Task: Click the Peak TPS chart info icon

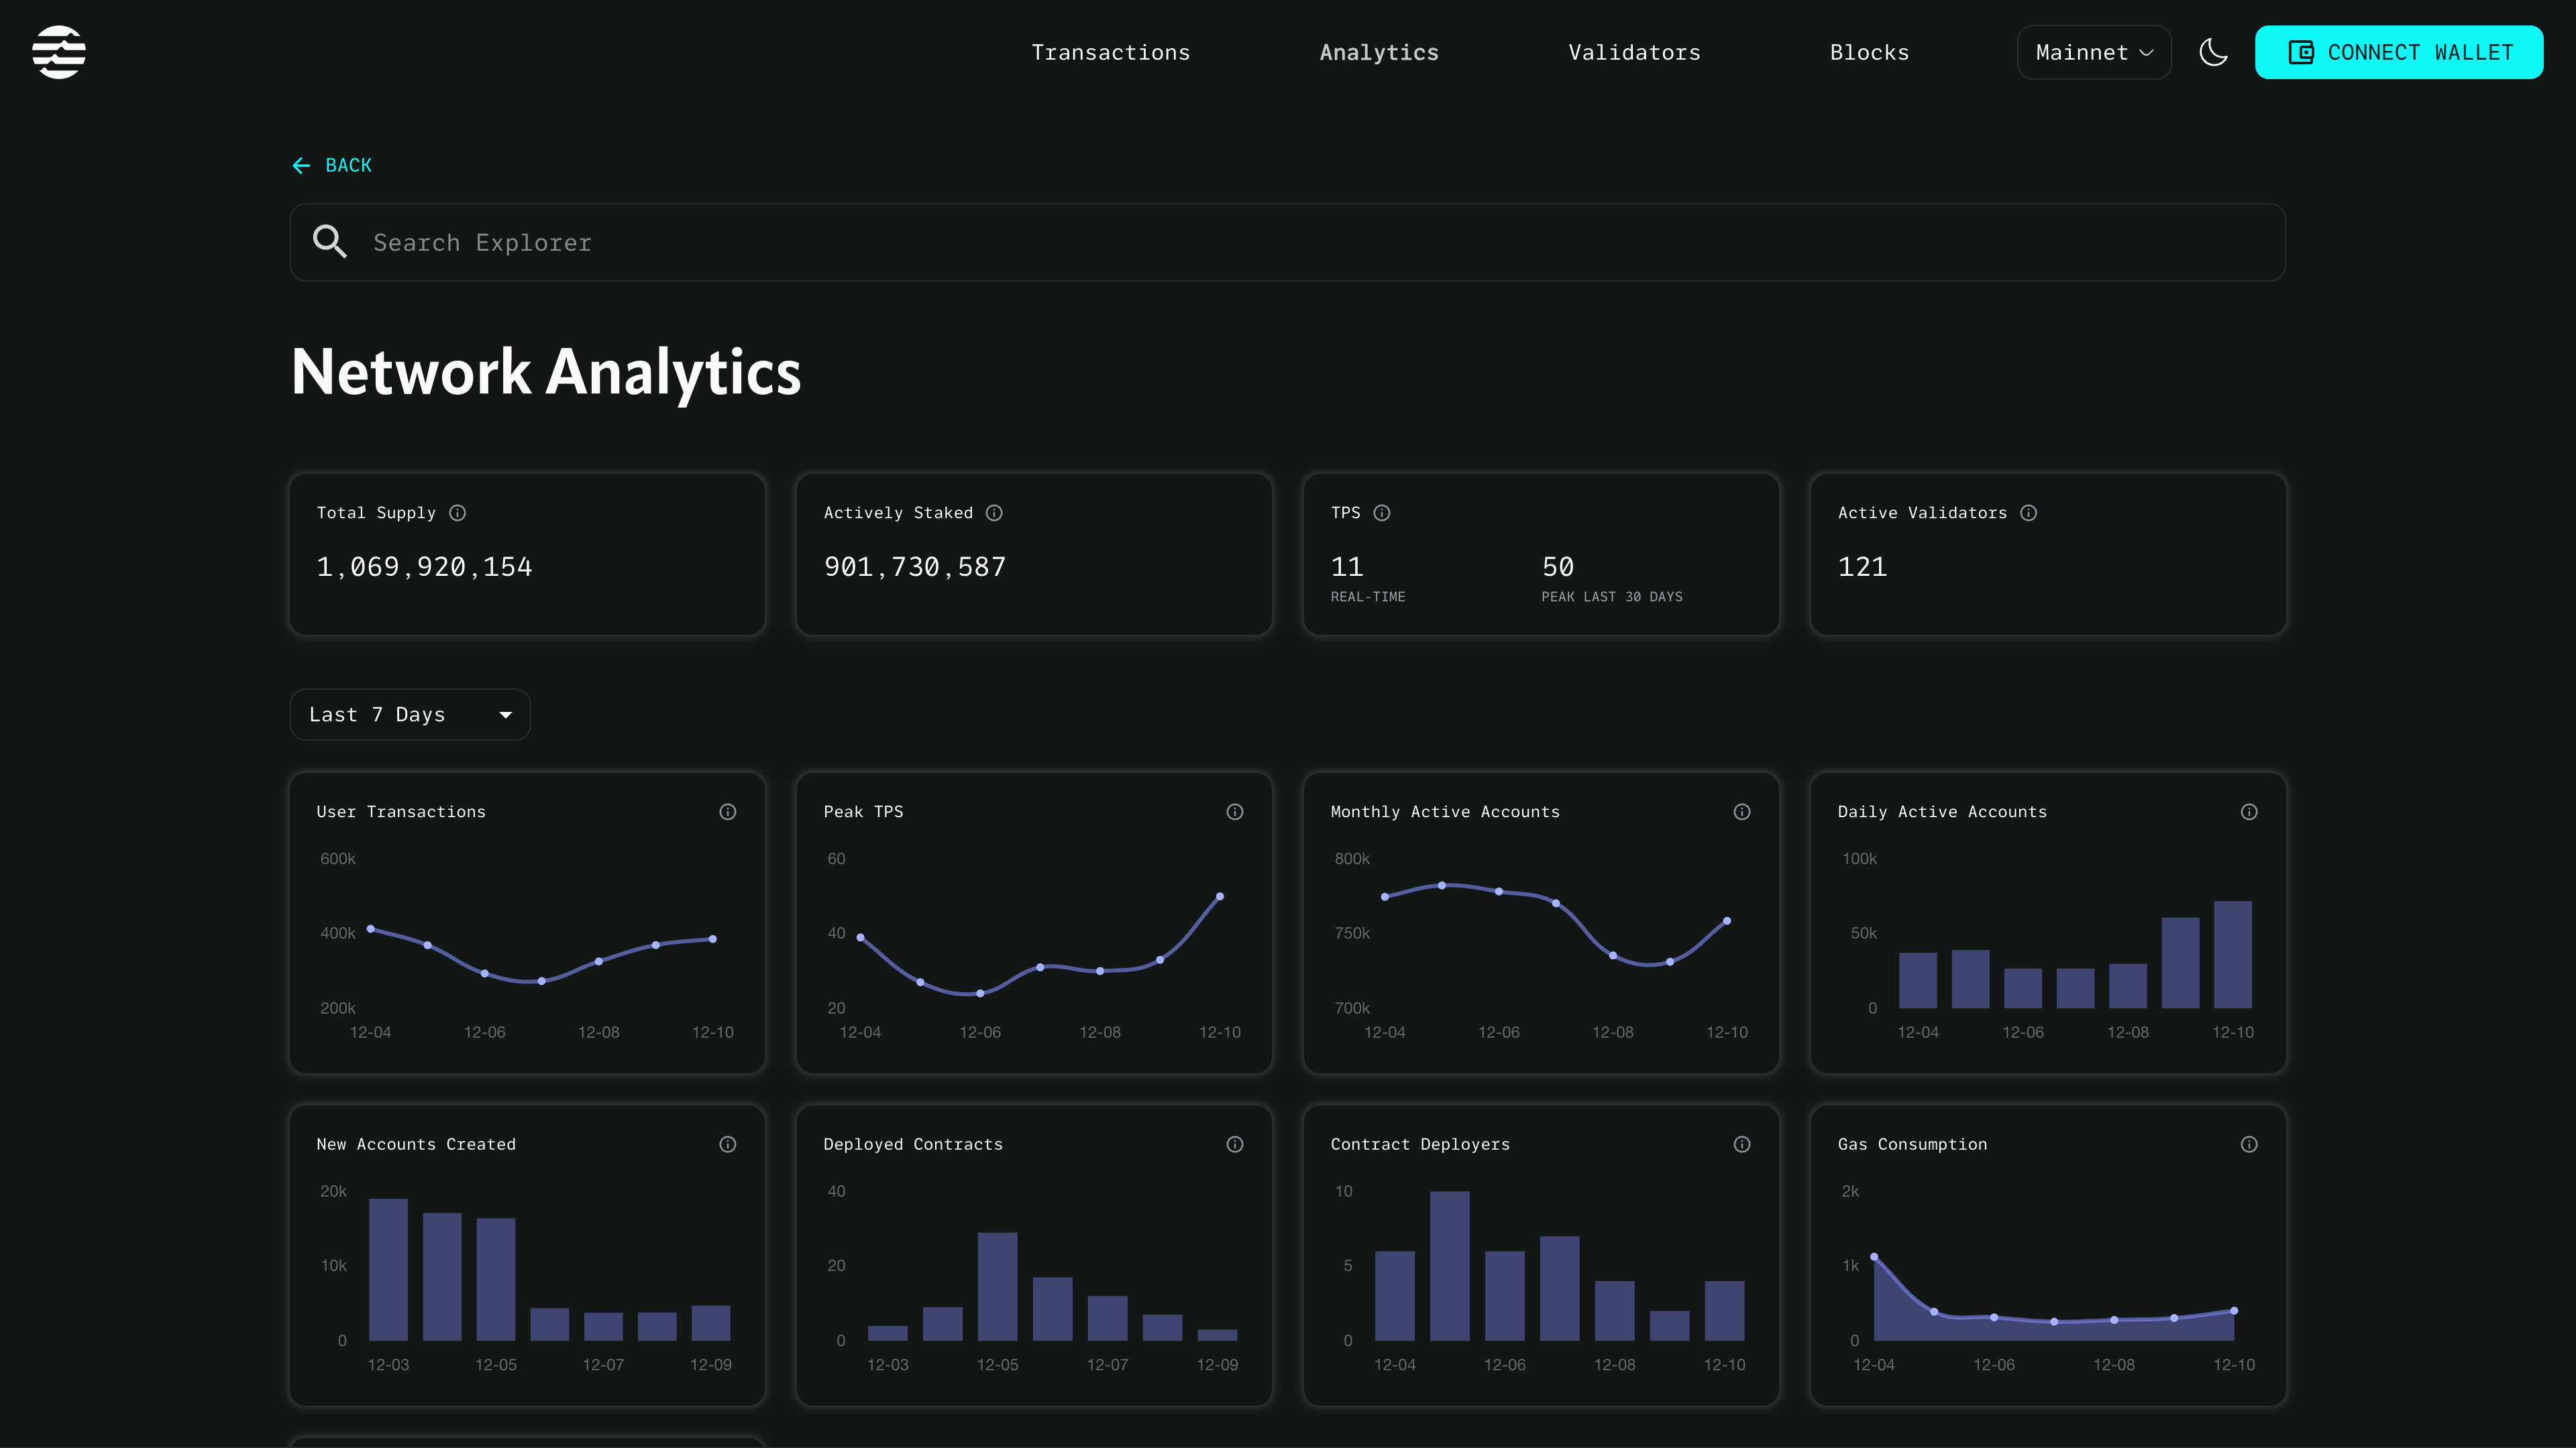Action: (1234, 811)
